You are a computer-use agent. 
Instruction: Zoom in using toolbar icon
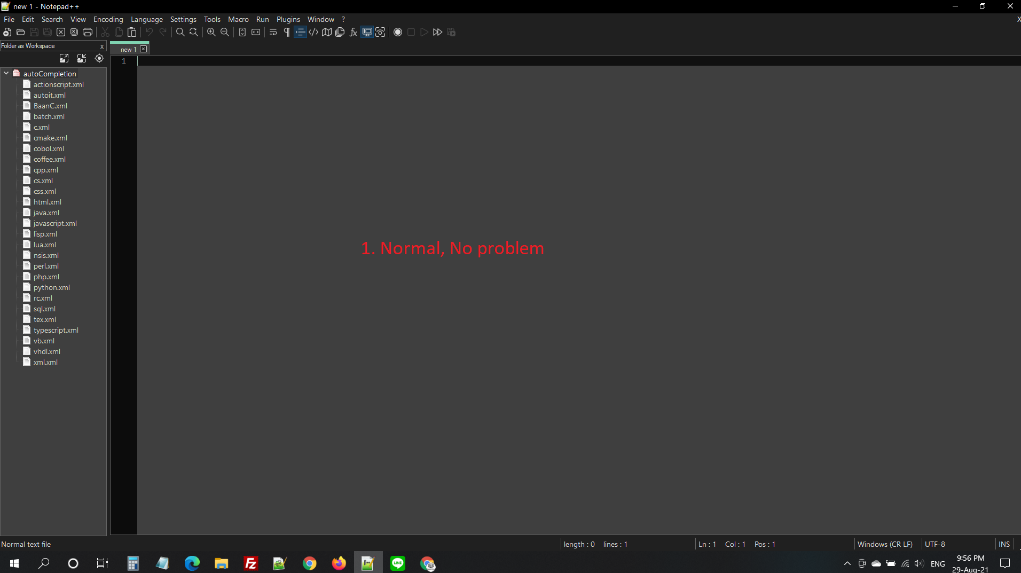point(211,32)
